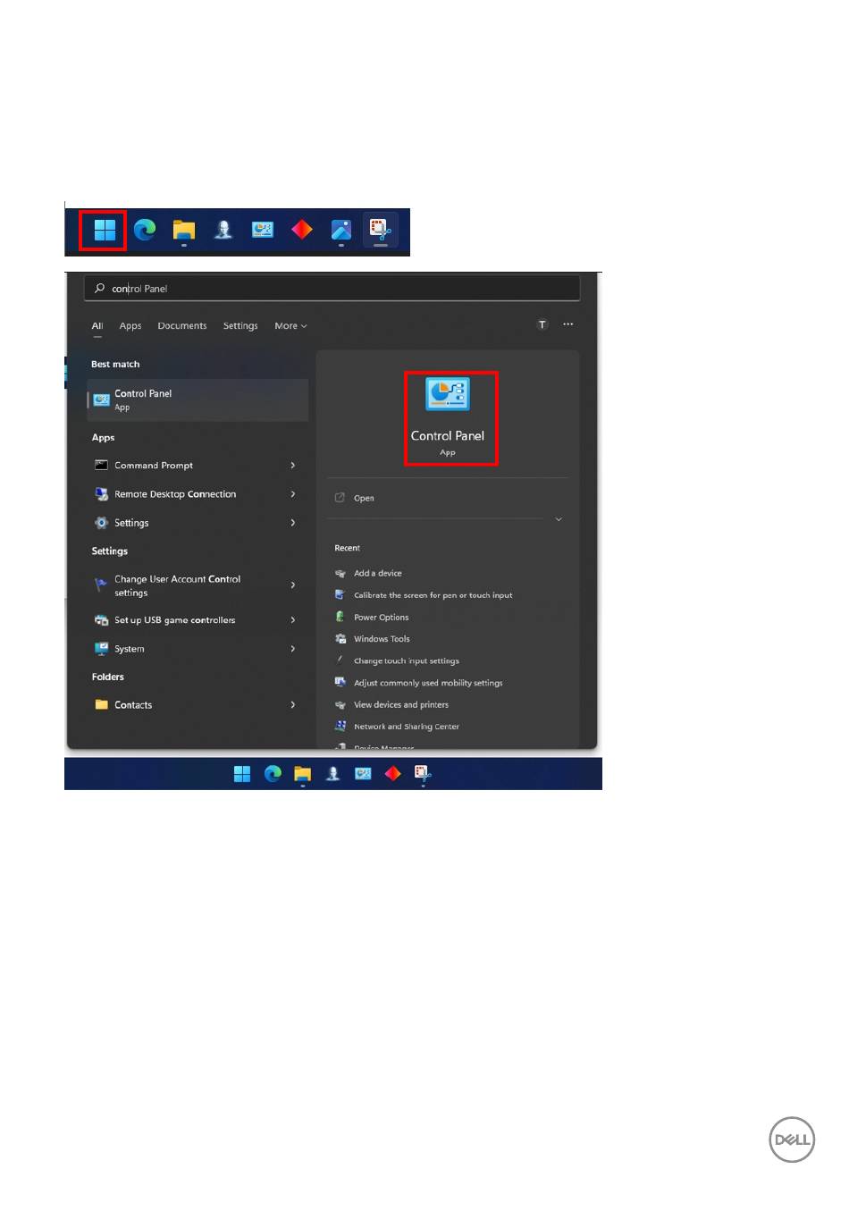Expand the Remote Desktop Connection chevron
Image resolution: width=849 pixels, height=1228 pixels.
click(x=293, y=494)
